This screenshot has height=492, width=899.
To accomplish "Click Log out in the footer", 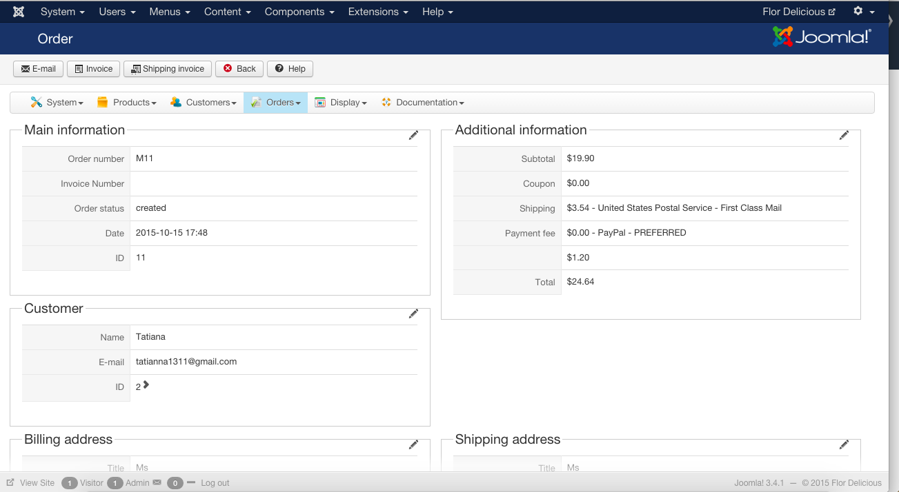I will 215,483.
